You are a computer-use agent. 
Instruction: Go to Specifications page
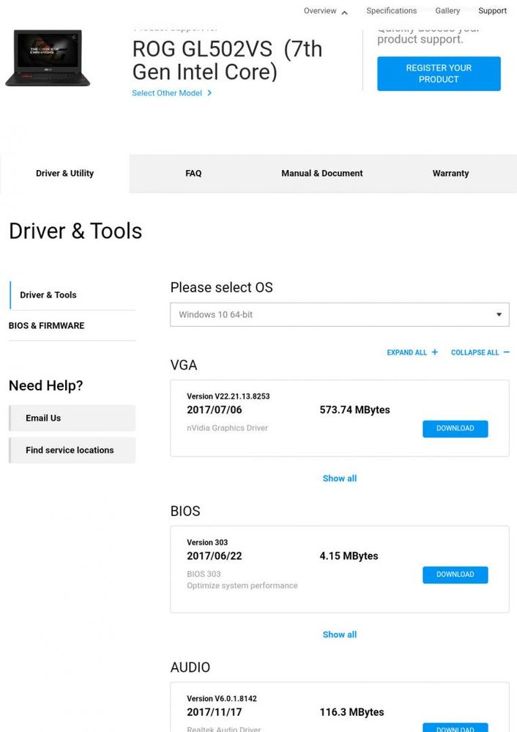[391, 11]
